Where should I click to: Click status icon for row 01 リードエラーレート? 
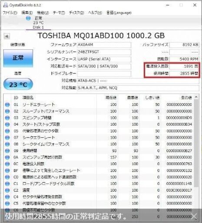pos(7,105)
